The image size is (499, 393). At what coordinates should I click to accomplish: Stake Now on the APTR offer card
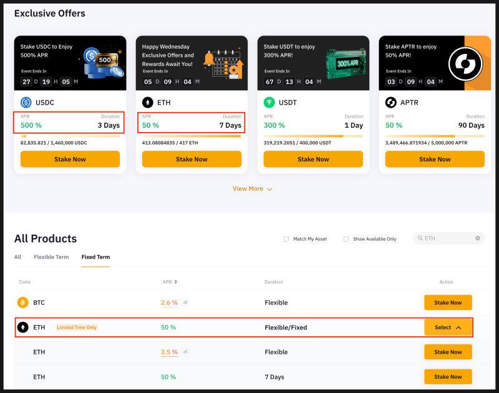[x=435, y=159]
